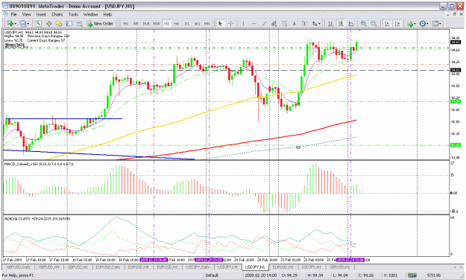Restore the inner chart window
Screen dimensions: 466x280
pyautogui.click(x=454, y=14)
